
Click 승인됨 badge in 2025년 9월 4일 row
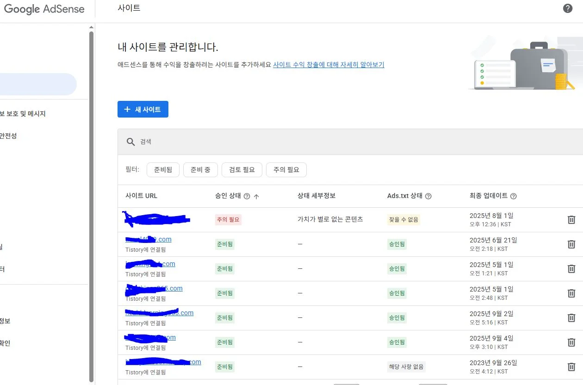coord(397,342)
